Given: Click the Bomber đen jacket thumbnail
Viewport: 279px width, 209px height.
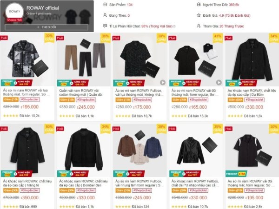Looking at the screenshot, I should [84, 150].
